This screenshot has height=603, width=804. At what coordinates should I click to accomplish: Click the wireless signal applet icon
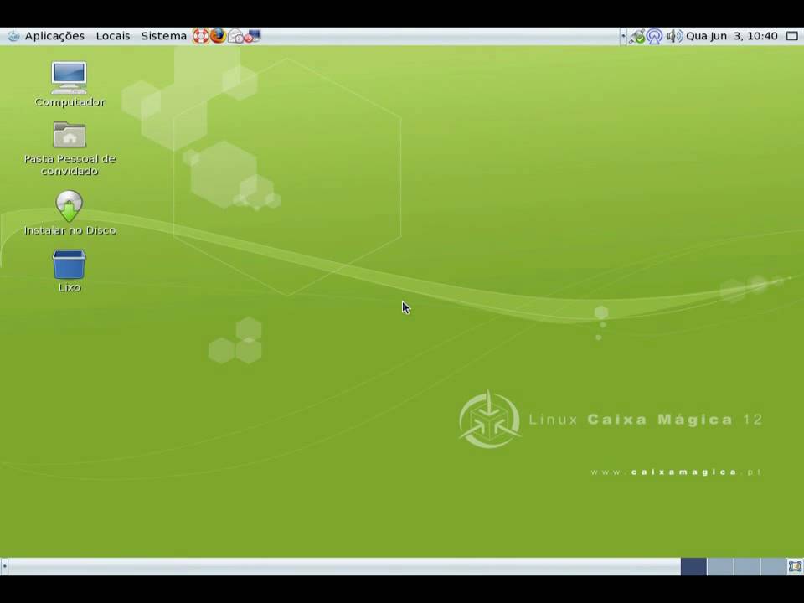pyautogui.click(x=654, y=36)
